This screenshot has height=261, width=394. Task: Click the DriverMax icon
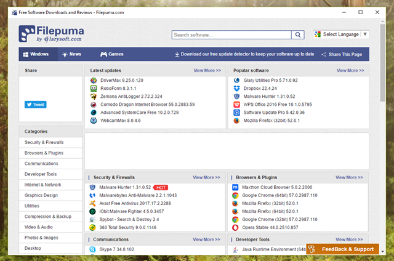click(x=94, y=81)
